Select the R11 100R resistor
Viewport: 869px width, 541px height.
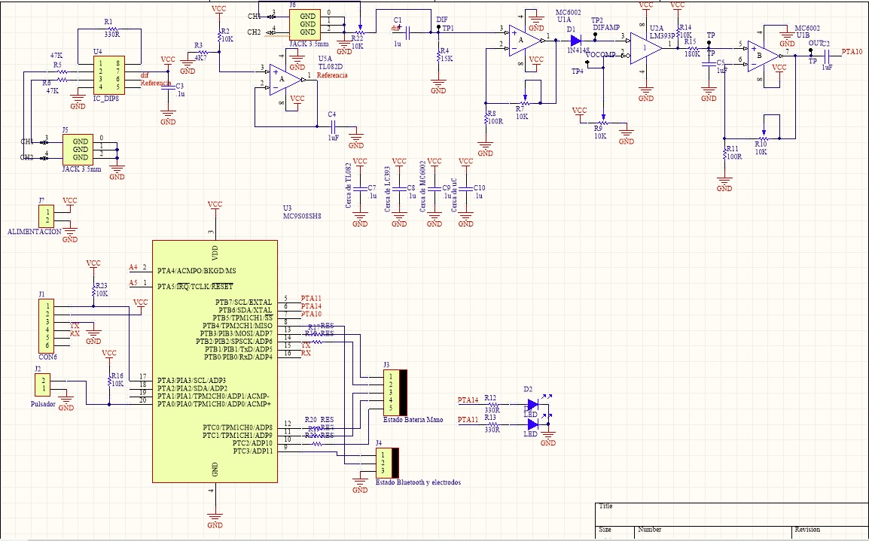coord(724,153)
